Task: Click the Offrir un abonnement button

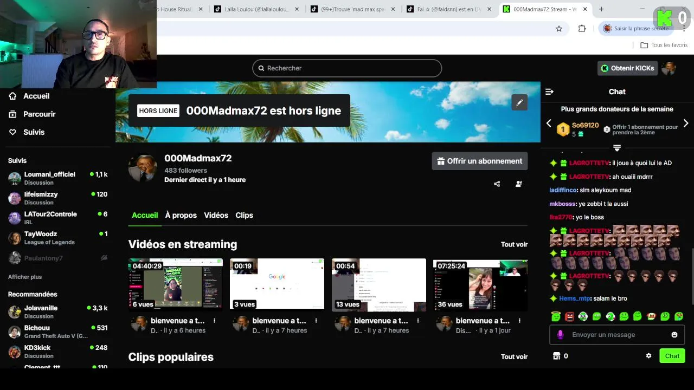Action: pyautogui.click(x=480, y=161)
